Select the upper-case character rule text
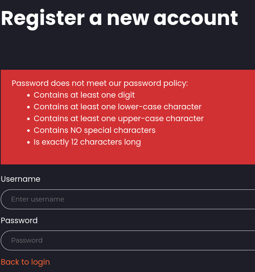 pos(119,119)
